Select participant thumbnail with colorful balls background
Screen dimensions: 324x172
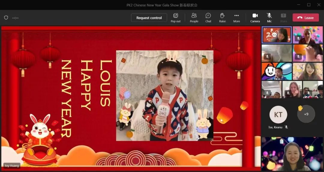pos(307,35)
